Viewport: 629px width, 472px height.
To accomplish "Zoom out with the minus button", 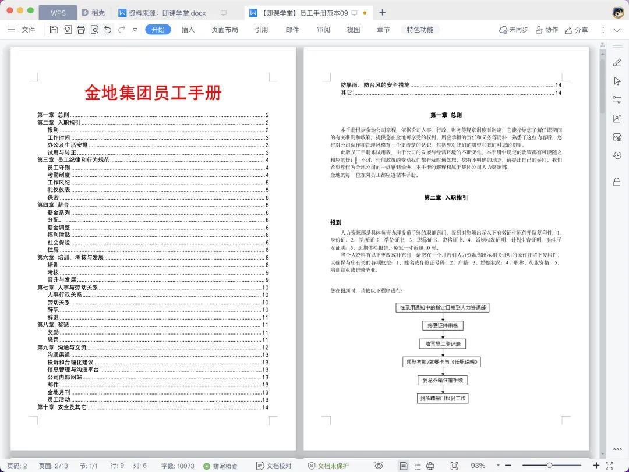I will [508, 465].
